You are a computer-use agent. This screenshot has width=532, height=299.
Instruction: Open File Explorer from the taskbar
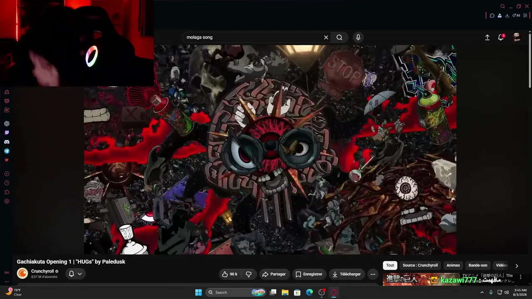pos(285,292)
